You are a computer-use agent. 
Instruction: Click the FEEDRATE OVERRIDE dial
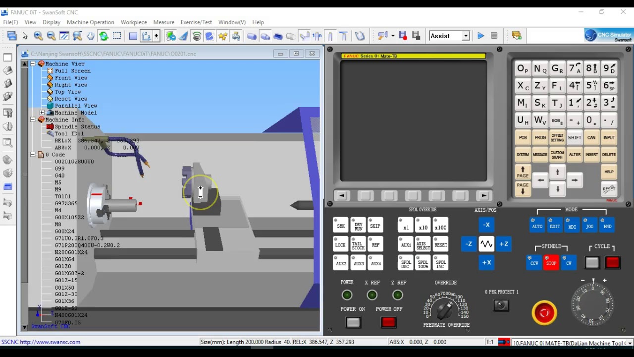pyautogui.click(x=445, y=308)
